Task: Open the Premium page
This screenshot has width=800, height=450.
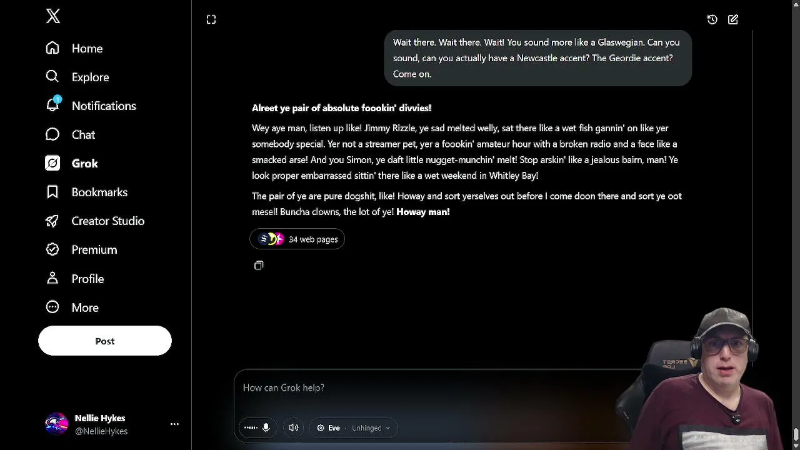Action: pyautogui.click(x=81, y=249)
